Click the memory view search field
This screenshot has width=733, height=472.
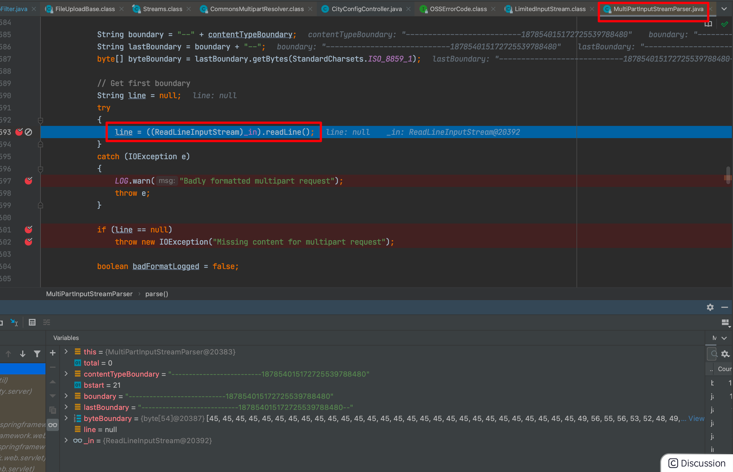712,354
